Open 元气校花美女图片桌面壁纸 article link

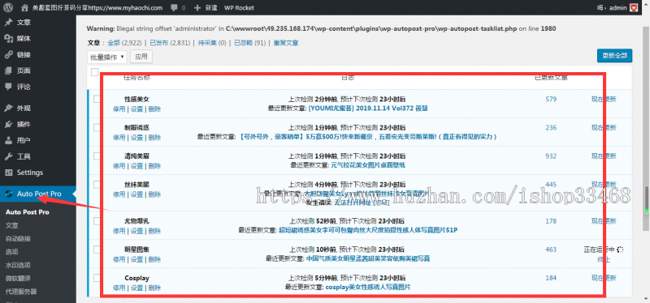tap(368, 165)
